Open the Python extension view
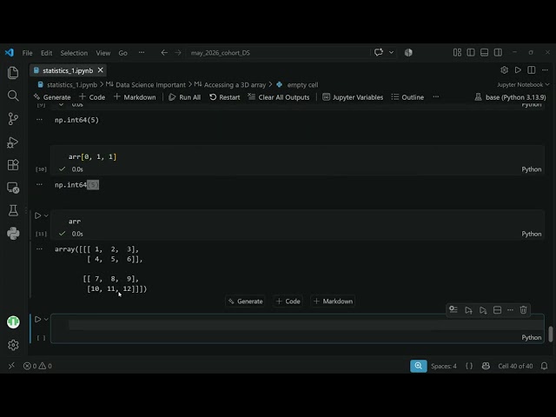 [13, 234]
